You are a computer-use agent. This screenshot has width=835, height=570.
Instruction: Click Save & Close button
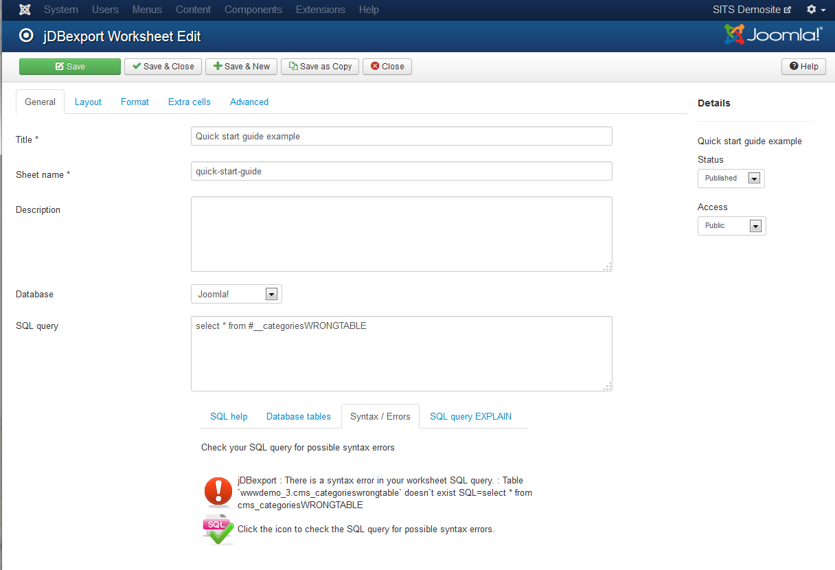(163, 67)
